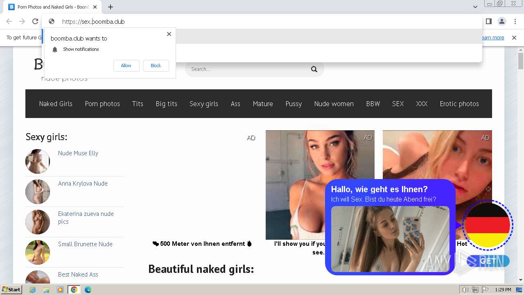Allow notifications from boomba.club
524x295 pixels.
pos(126,66)
